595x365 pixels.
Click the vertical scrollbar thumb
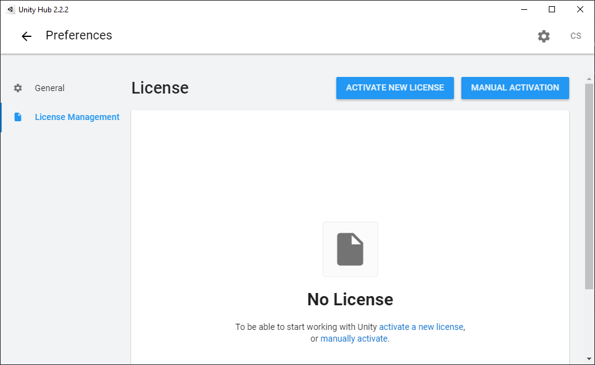tap(589, 187)
